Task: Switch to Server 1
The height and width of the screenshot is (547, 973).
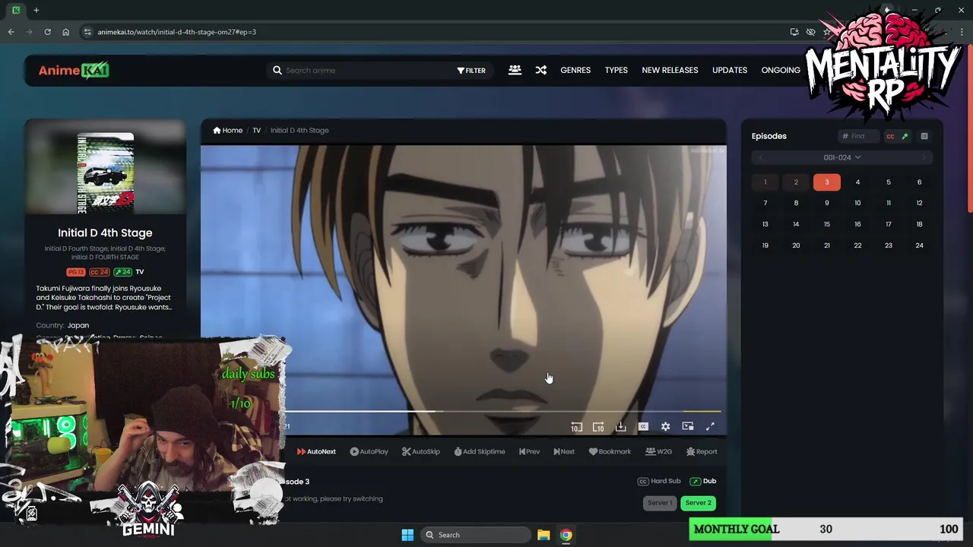Action: click(659, 503)
